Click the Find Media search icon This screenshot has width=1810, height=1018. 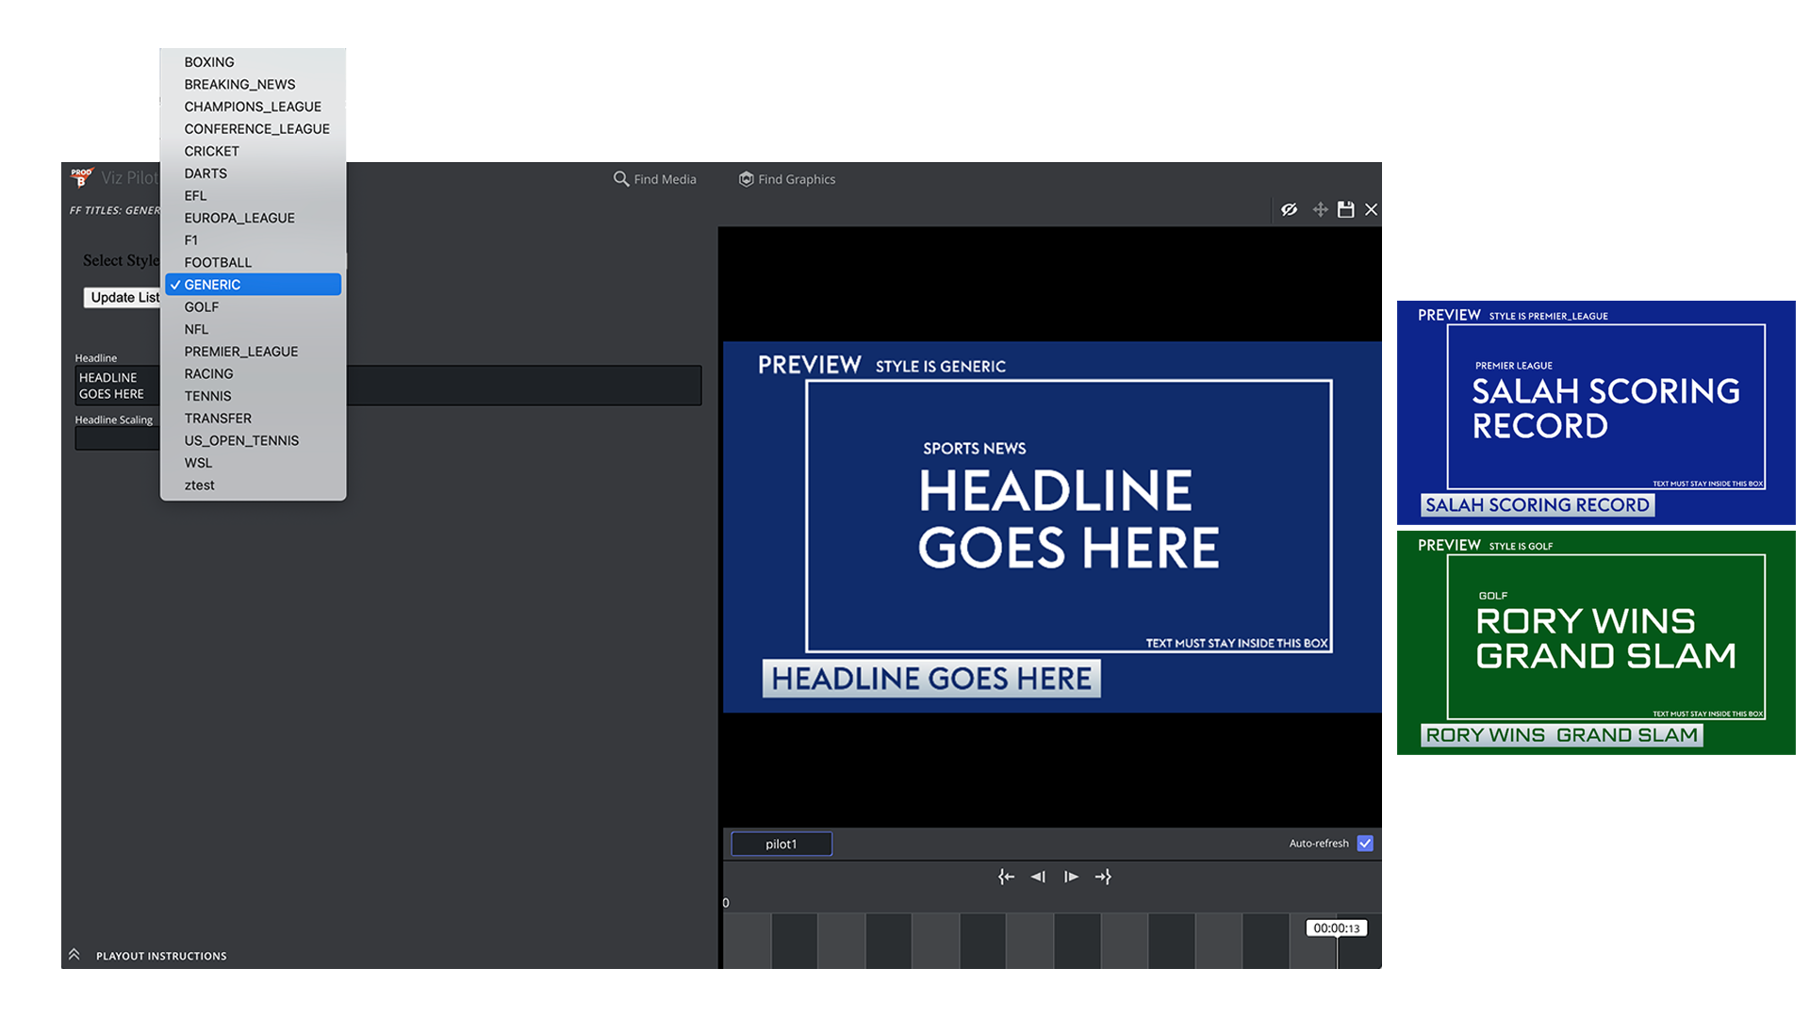pos(621,179)
